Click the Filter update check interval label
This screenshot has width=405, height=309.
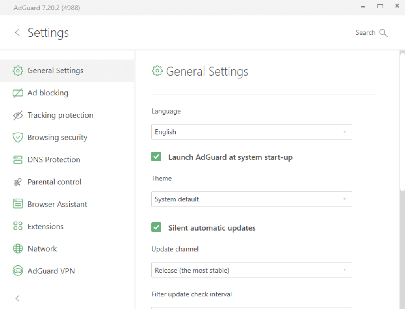191,294
